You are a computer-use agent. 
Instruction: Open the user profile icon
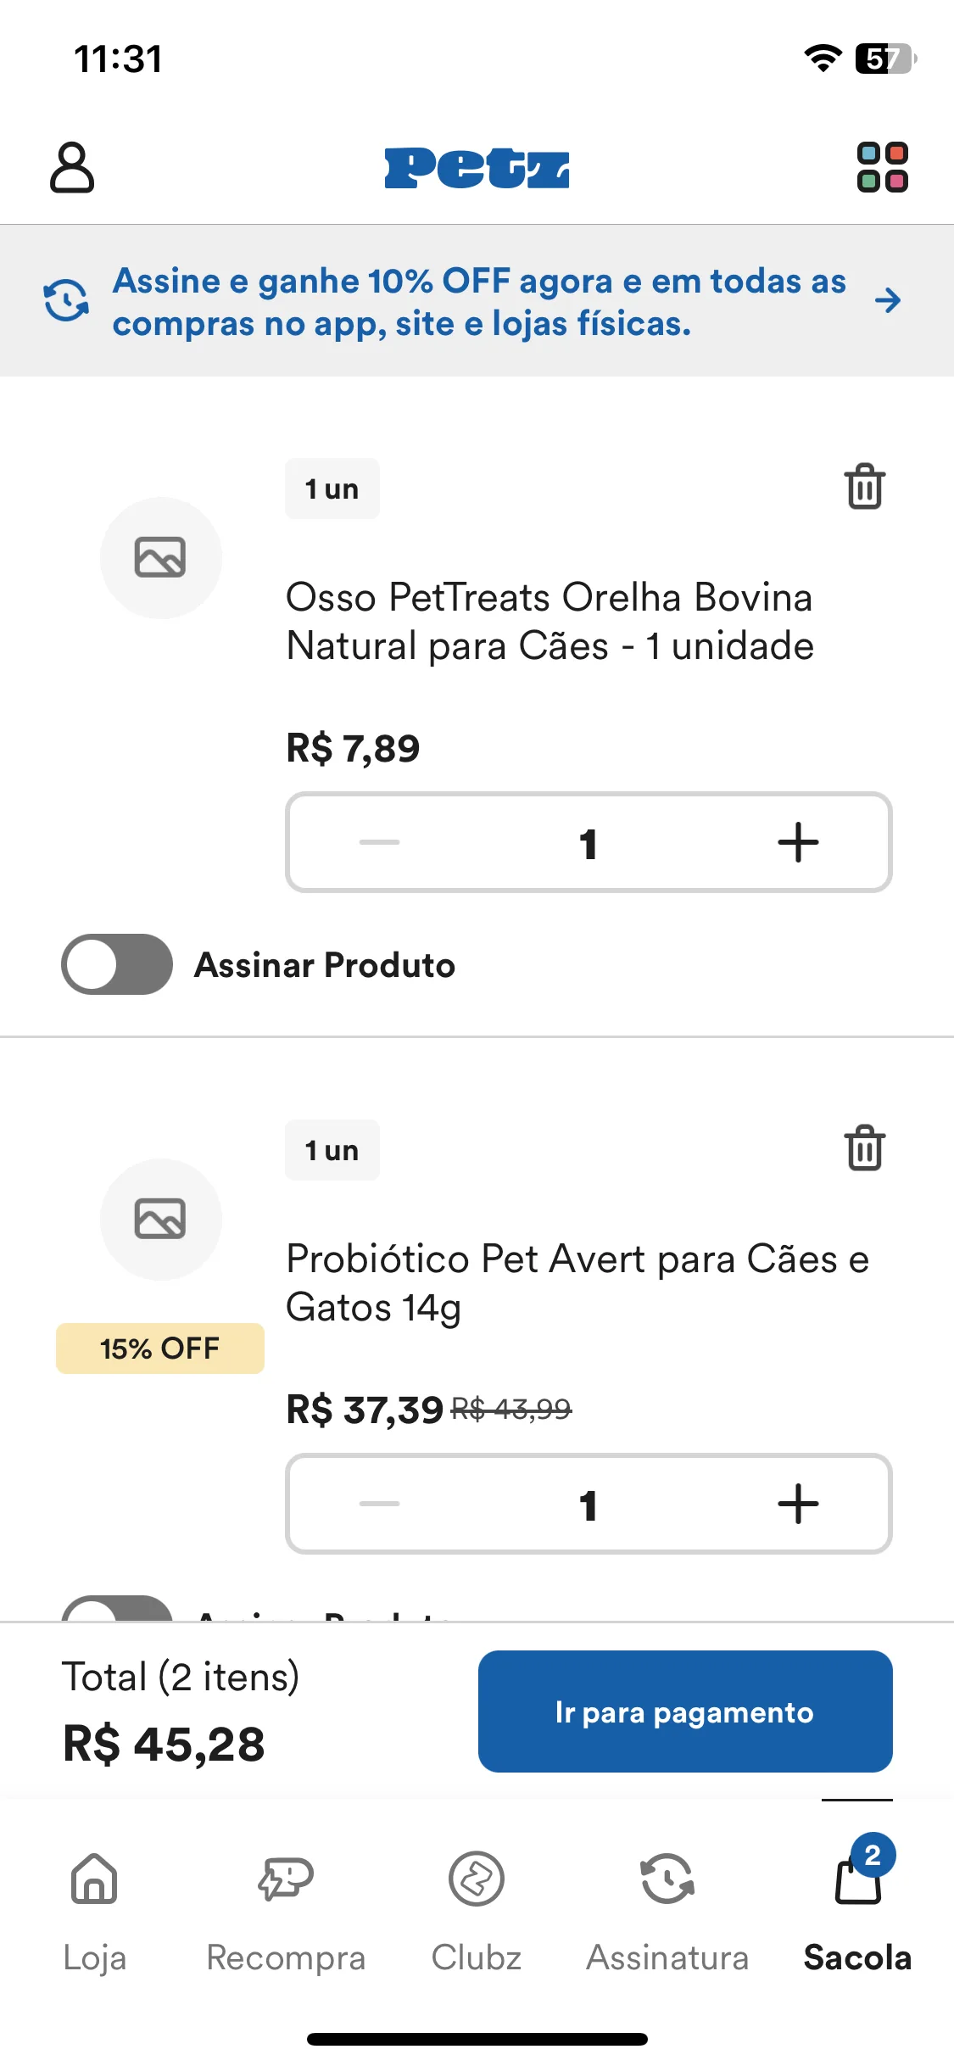(x=72, y=167)
